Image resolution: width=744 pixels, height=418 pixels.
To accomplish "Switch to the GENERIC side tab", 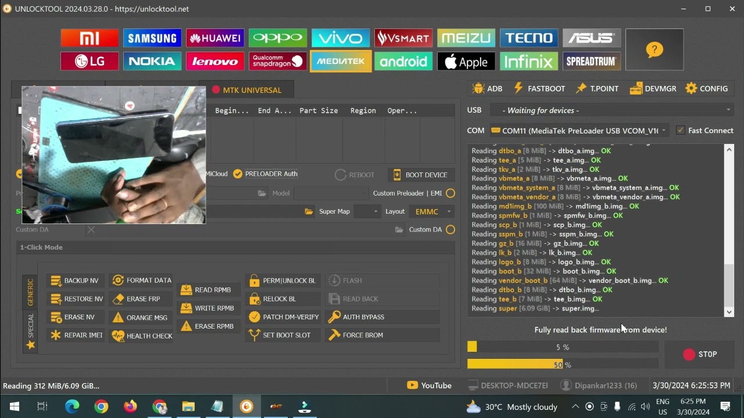I will (31, 292).
